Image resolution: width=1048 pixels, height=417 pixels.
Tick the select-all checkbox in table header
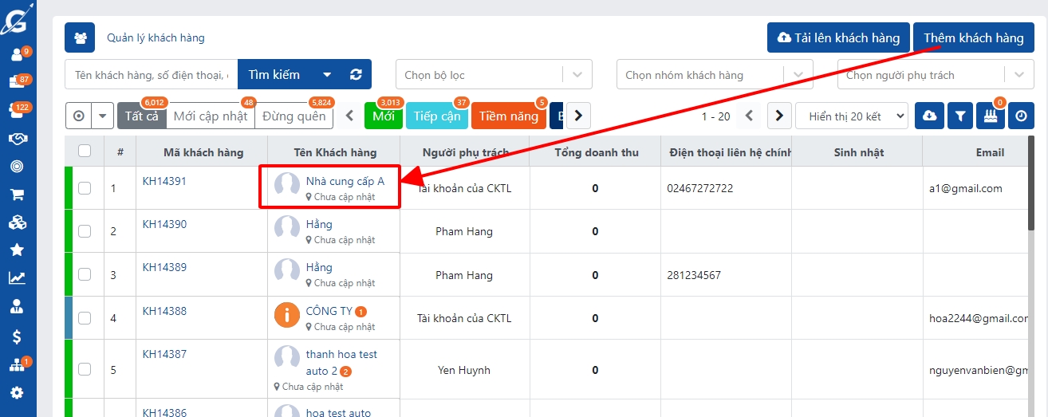(x=85, y=151)
